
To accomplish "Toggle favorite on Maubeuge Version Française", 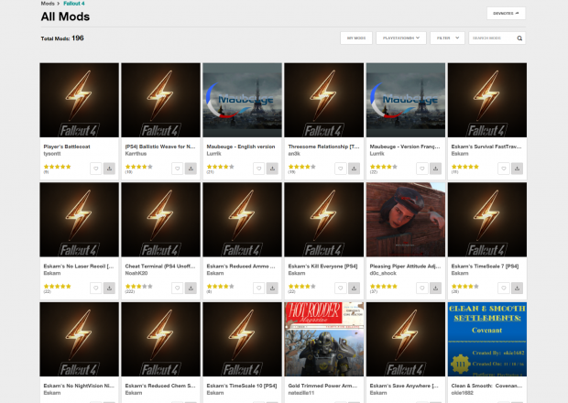I will click(x=422, y=169).
